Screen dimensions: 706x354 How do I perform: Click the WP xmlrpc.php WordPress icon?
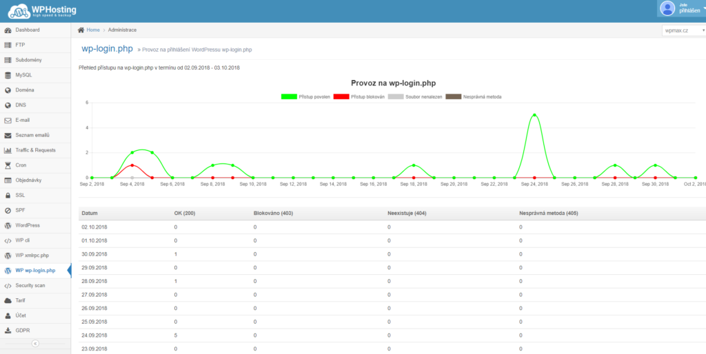tap(8, 256)
